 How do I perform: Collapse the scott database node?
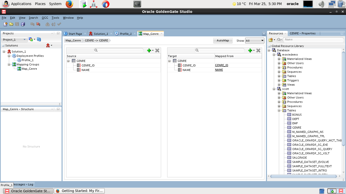coord(274,89)
